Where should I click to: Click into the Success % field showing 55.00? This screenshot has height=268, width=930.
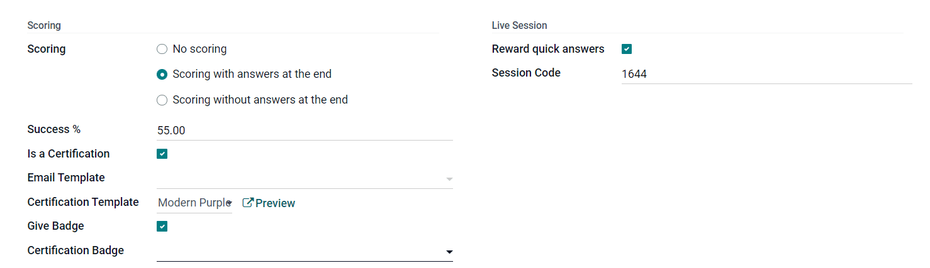pyautogui.click(x=305, y=131)
